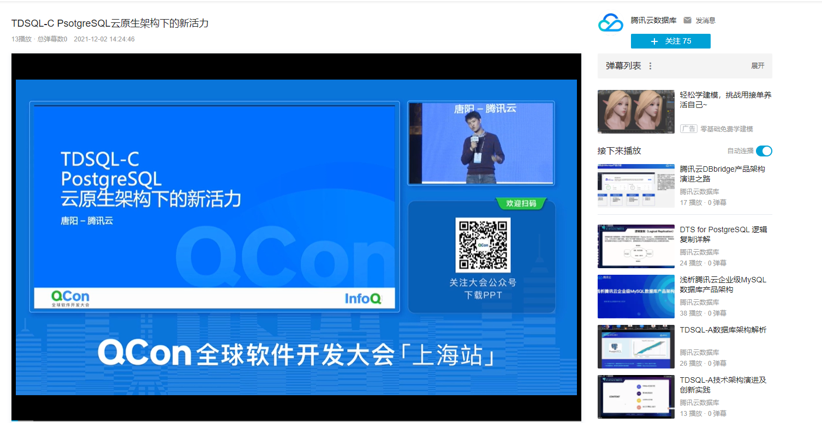Open the 轻松学建模 ad thumbnail
The height and width of the screenshot is (423, 822).
click(x=636, y=112)
